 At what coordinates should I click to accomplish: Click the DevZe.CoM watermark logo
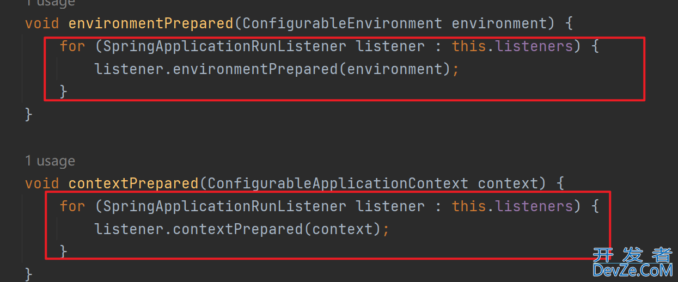click(x=632, y=263)
